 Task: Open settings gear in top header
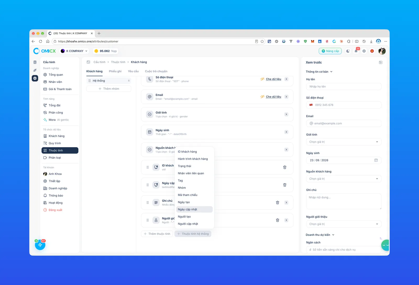pos(364,51)
